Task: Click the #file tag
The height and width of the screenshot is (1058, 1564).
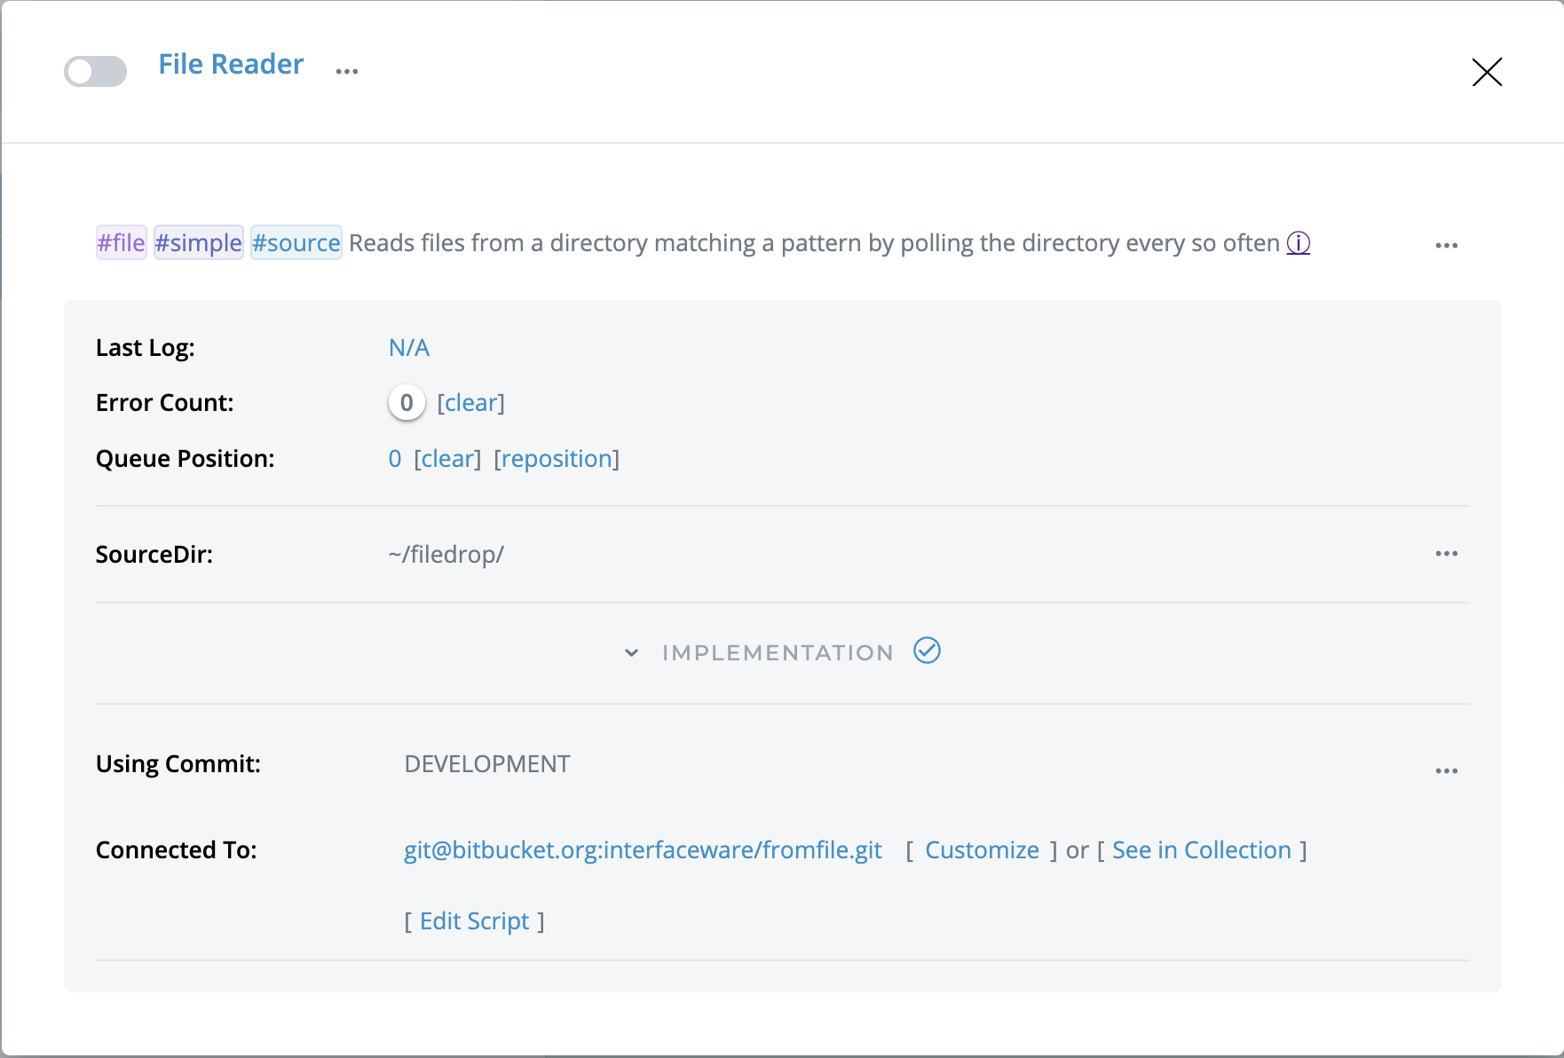Action: pos(121,243)
